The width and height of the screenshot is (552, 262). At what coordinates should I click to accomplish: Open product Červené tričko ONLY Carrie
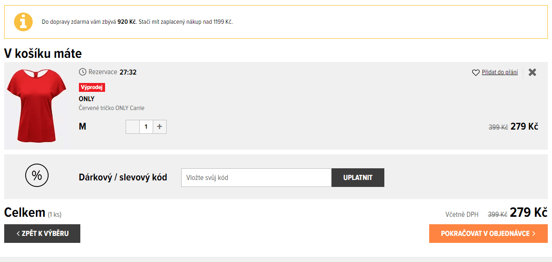(x=112, y=108)
